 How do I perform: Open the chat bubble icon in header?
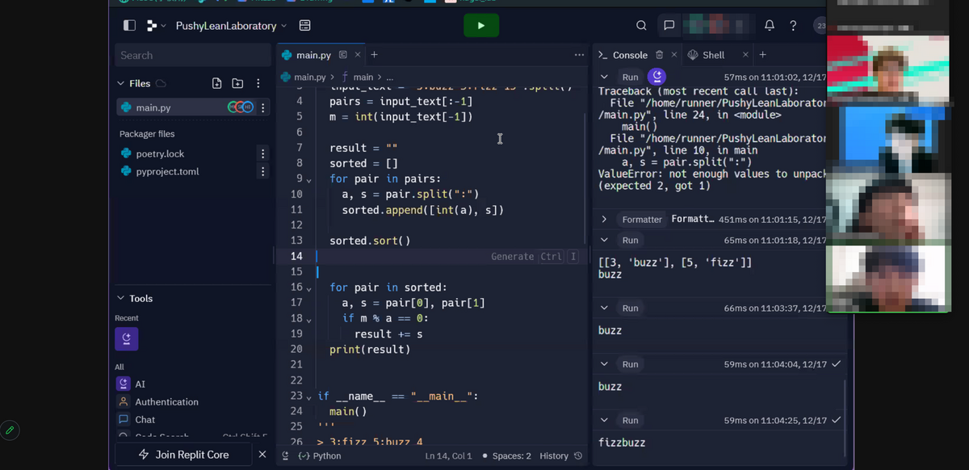pyautogui.click(x=669, y=25)
